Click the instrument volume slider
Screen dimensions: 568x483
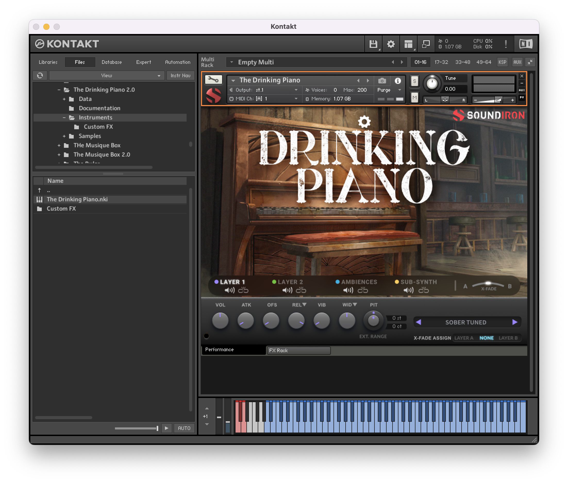pyautogui.click(x=494, y=100)
